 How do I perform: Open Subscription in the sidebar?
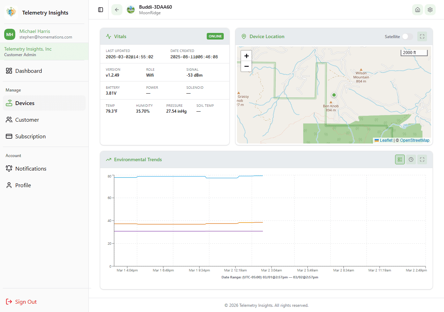[30, 136]
